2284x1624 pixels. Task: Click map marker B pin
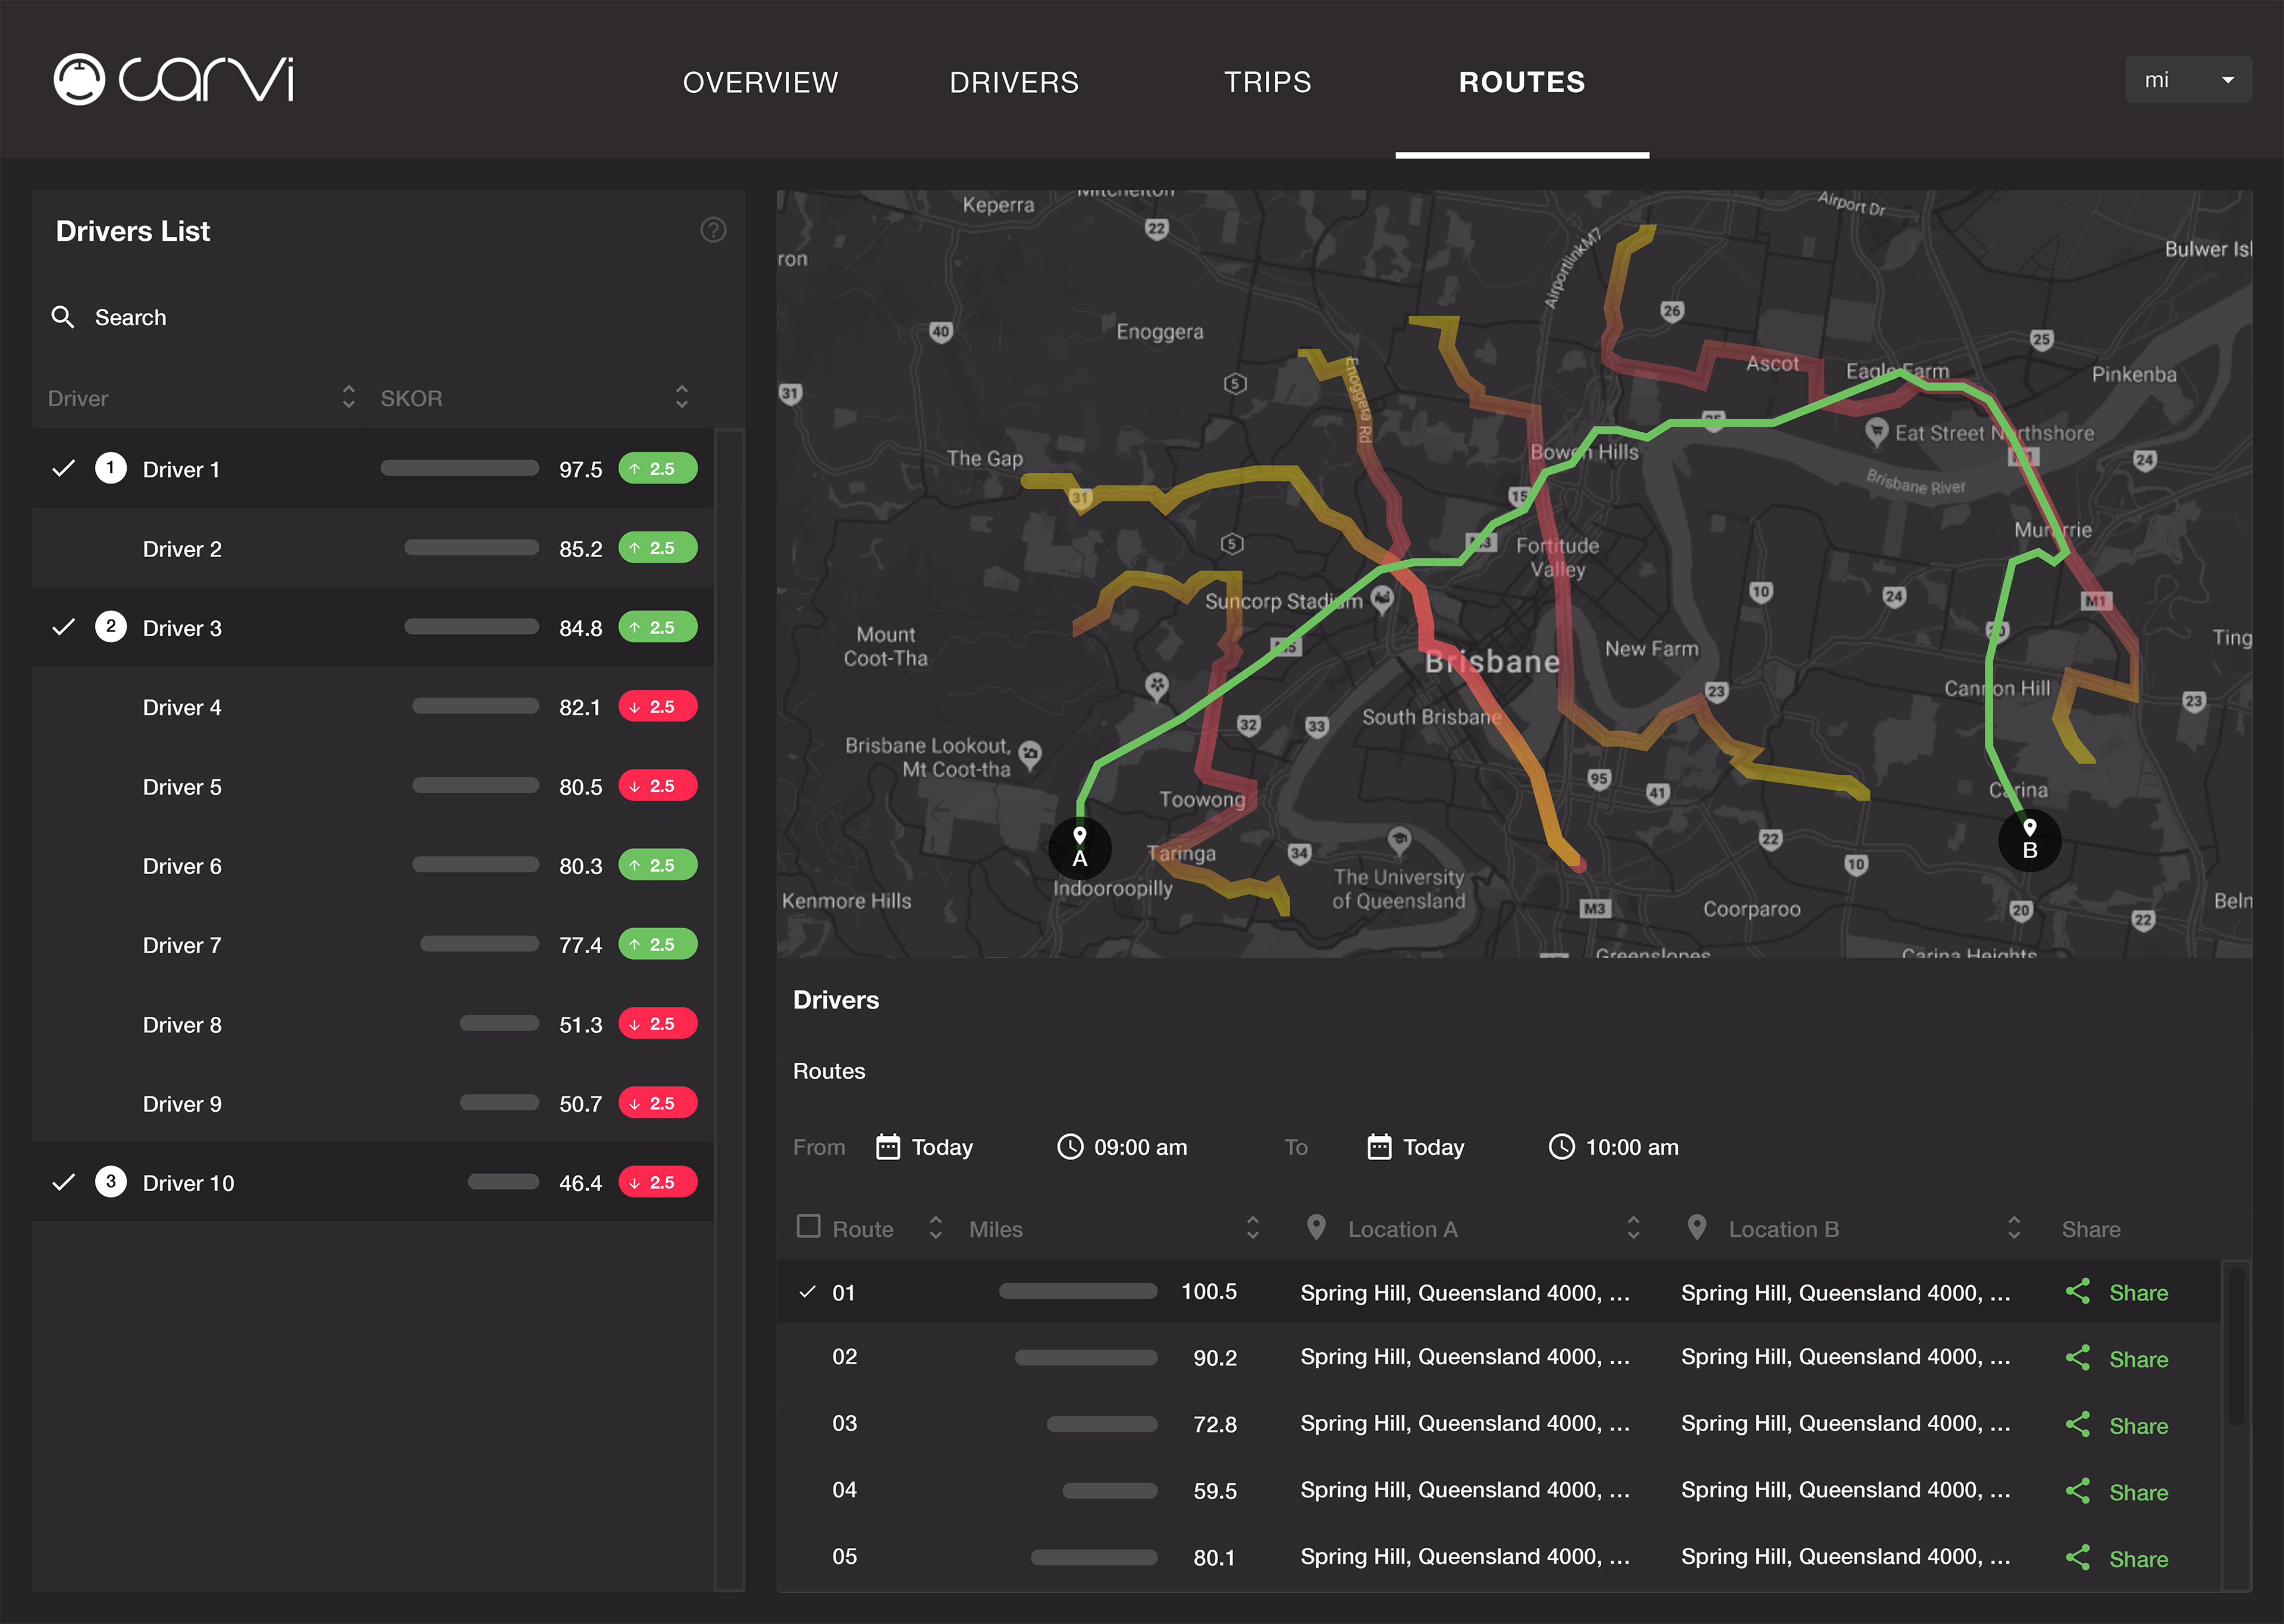[2029, 840]
